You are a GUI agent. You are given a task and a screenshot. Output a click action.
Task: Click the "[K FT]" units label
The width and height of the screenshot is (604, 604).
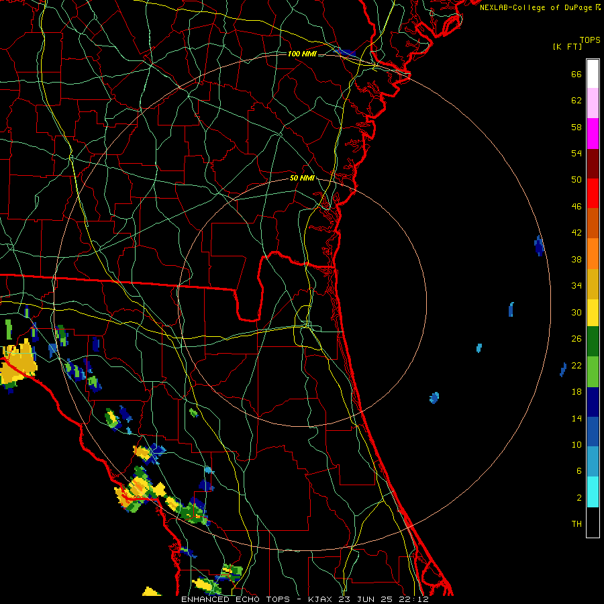click(567, 46)
